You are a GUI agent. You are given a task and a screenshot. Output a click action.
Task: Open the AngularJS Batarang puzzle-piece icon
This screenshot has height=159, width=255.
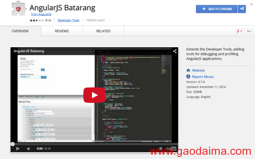pos(19,9)
